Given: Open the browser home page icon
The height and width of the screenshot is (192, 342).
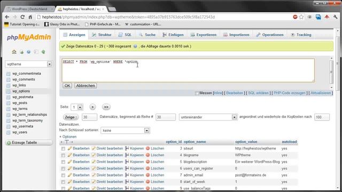Looking at the screenshot, I should [30, 17].
